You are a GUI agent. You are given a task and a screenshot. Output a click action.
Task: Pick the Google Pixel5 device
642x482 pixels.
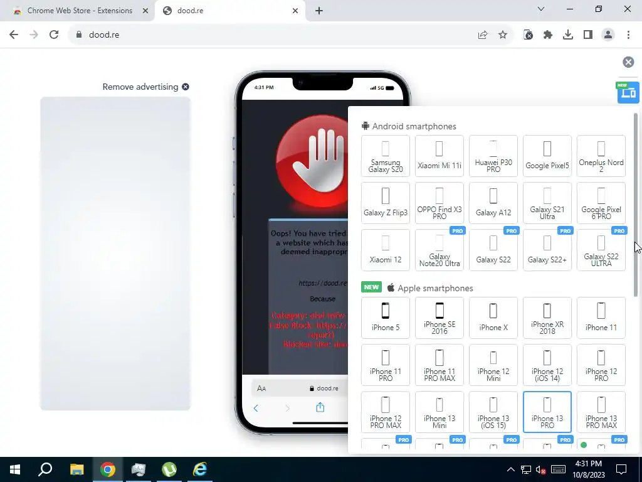click(x=547, y=156)
